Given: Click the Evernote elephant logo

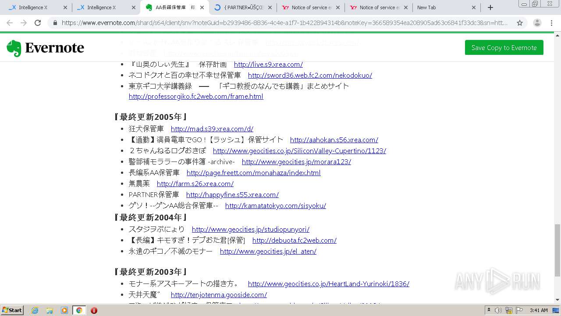Looking at the screenshot, I should [14, 48].
